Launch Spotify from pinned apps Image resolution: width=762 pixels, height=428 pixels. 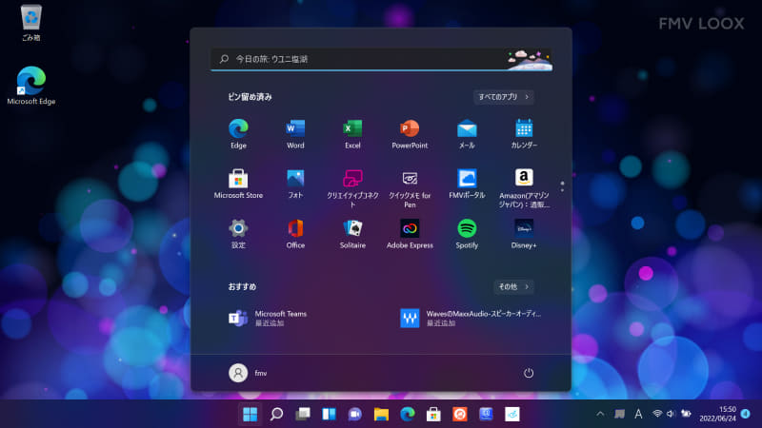click(x=467, y=234)
